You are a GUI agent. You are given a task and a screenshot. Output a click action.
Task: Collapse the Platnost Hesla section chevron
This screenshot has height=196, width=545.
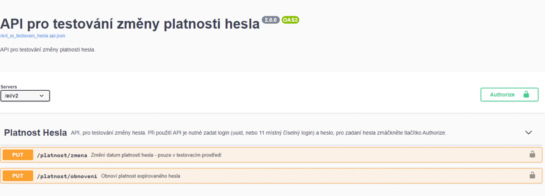pyautogui.click(x=528, y=132)
